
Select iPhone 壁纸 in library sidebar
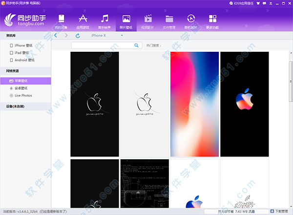23,45
